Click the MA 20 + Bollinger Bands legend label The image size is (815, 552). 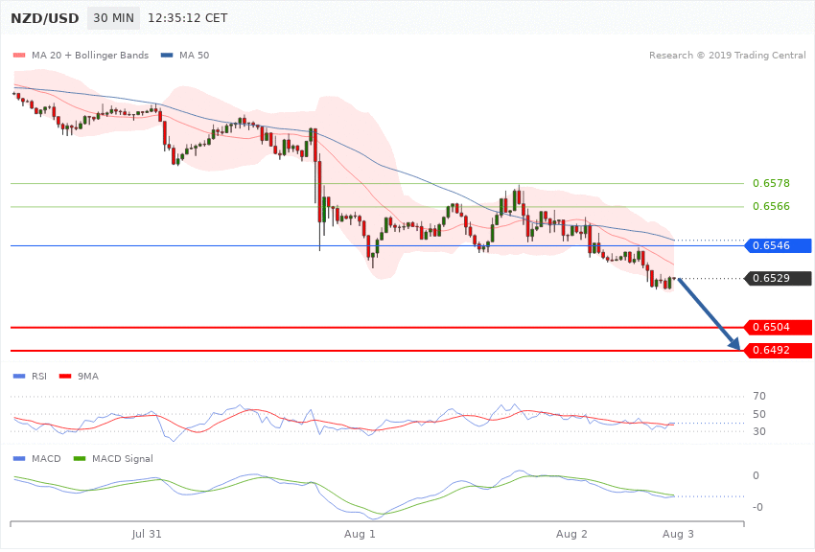point(90,55)
